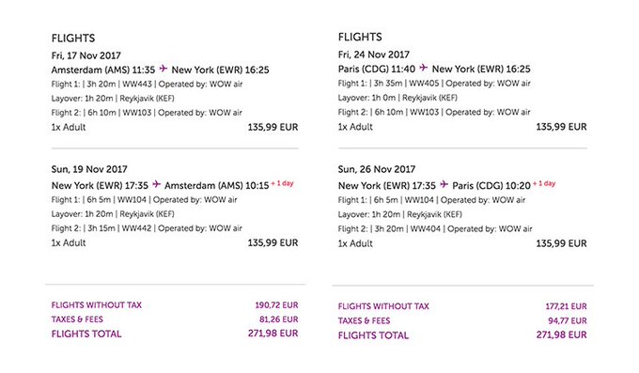The height and width of the screenshot is (373, 639).
Task: Click the 94,77 EUR taxes and fees amount
Action: pyautogui.click(x=568, y=320)
